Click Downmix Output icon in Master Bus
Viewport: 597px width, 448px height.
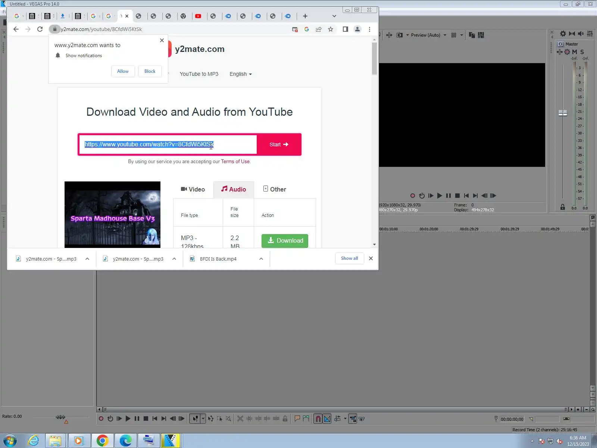pyautogui.click(x=572, y=34)
